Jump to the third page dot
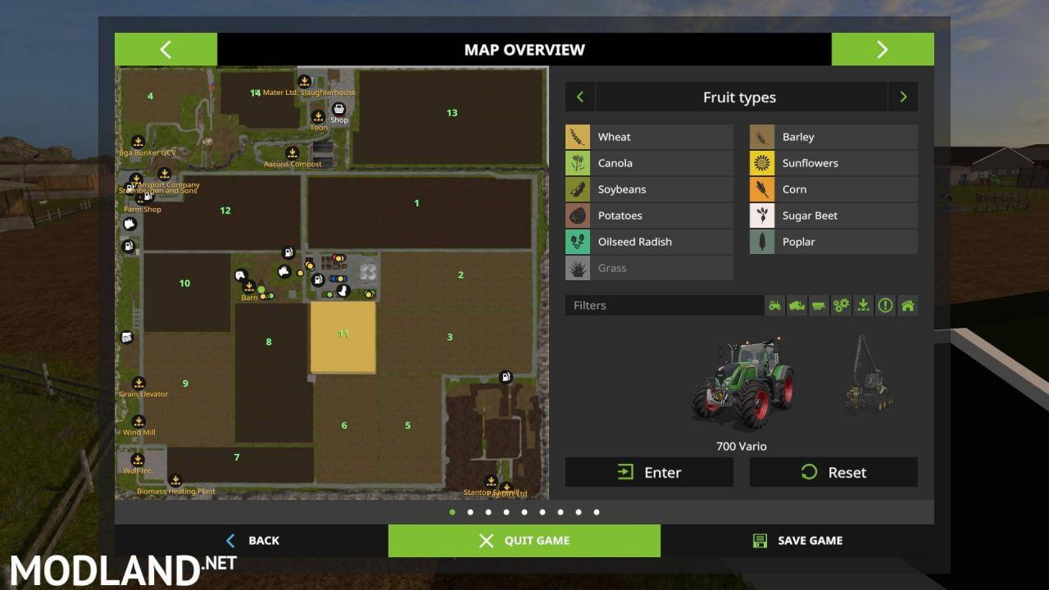This screenshot has width=1049, height=590. pyautogui.click(x=488, y=512)
